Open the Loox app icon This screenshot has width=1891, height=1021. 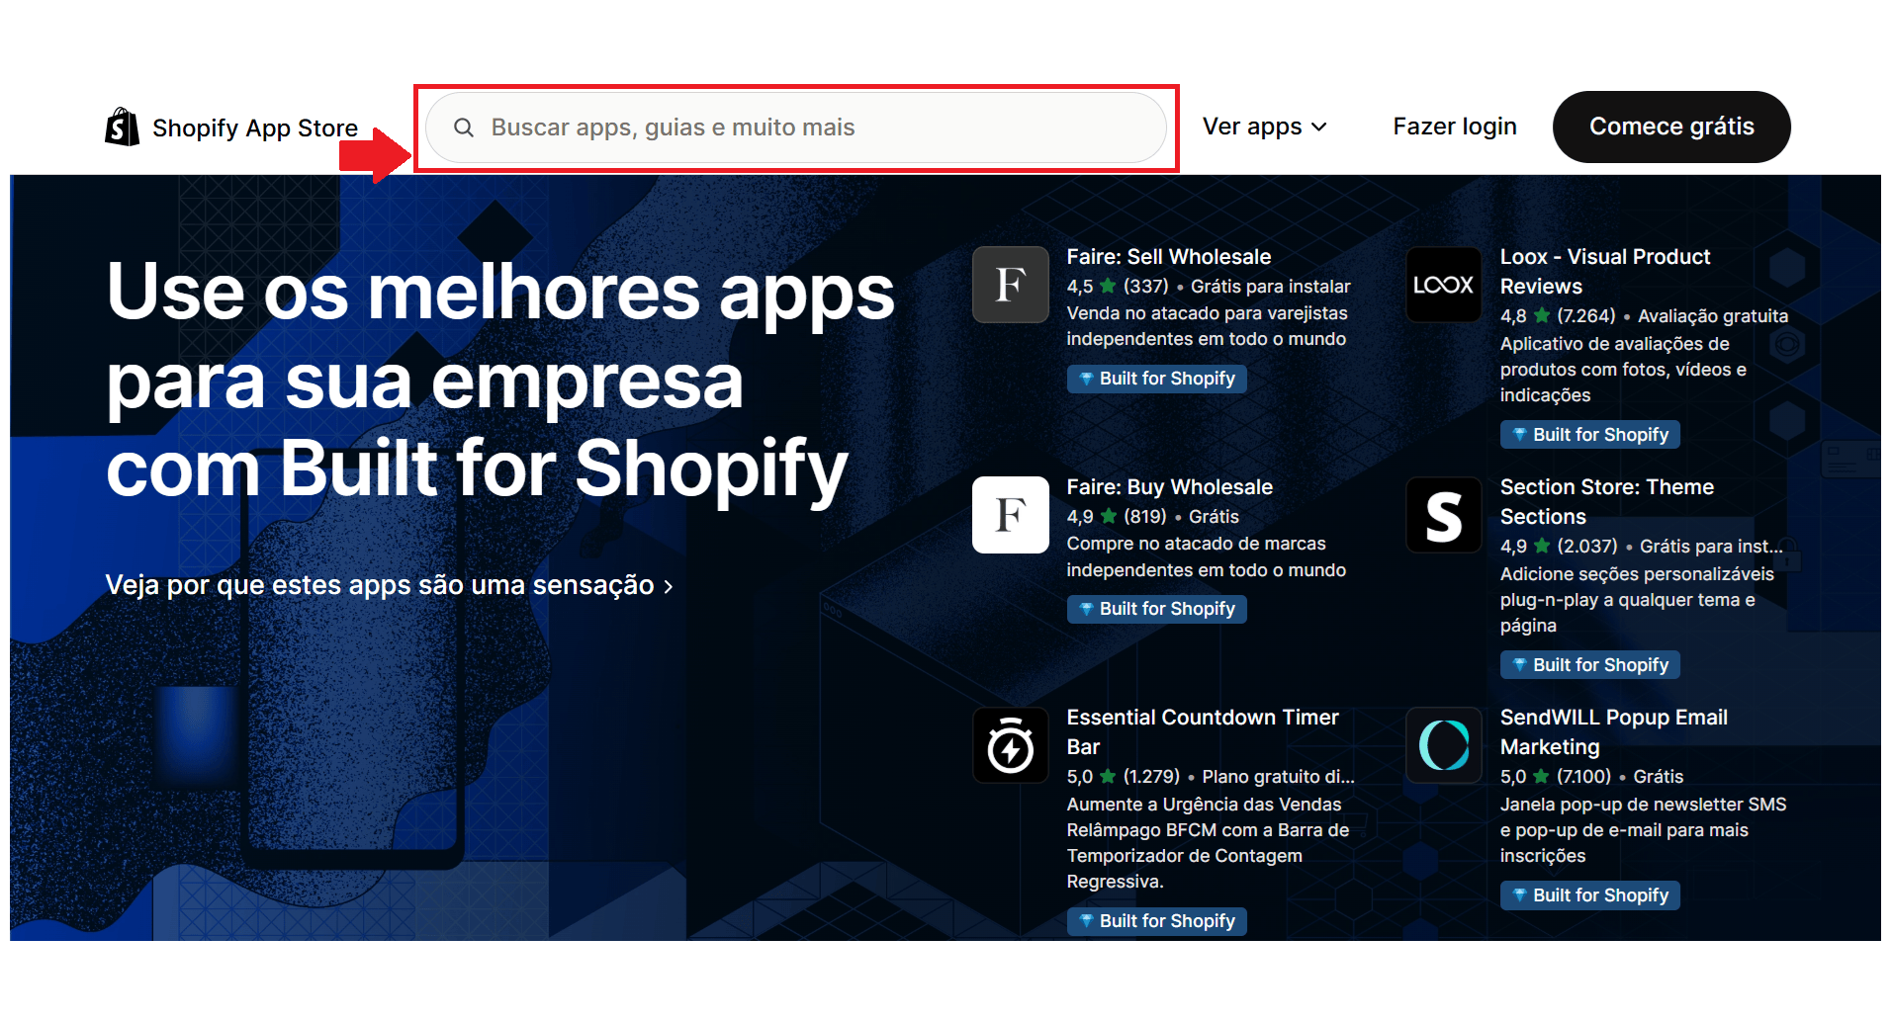point(1443,285)
